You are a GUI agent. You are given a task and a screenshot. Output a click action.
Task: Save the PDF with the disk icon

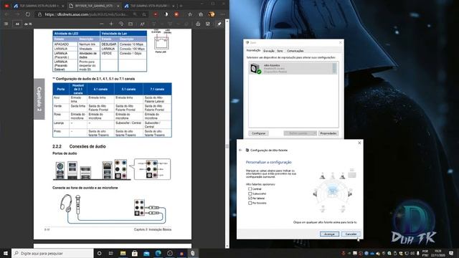pyautogui.click(x=207, y=24)
